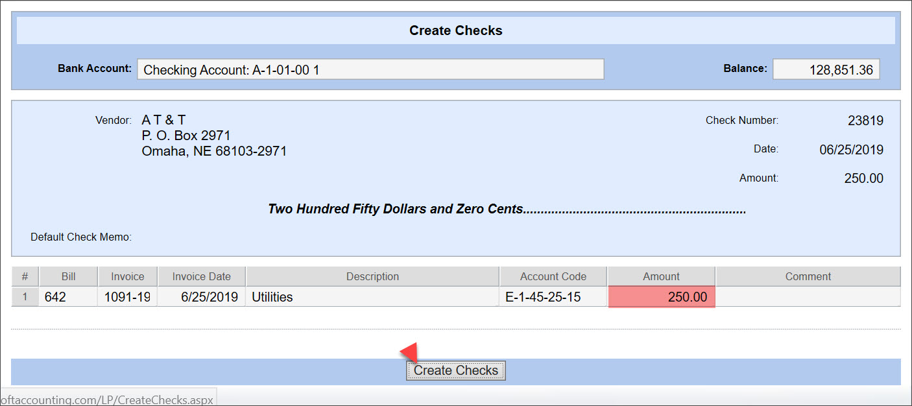This screenshot has width=912, height=406.
Task: Open the Bank Account field showing Checking Account
Action: (x=370, y=69)
